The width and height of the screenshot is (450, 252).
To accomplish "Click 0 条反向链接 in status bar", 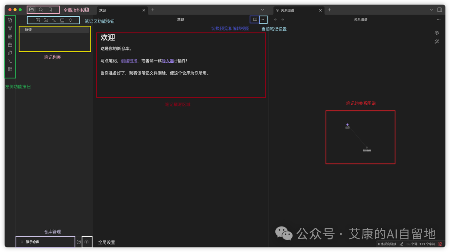I will coord(387,244).
